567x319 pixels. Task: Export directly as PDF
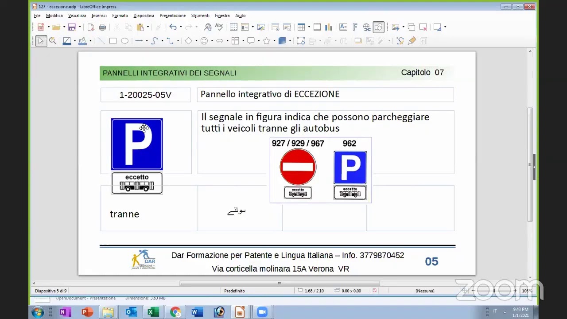pos(91,27)
